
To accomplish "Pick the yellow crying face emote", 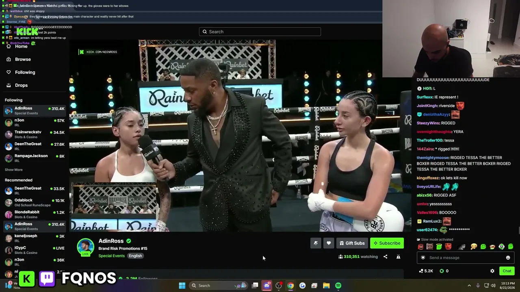I will pos(474,247).
